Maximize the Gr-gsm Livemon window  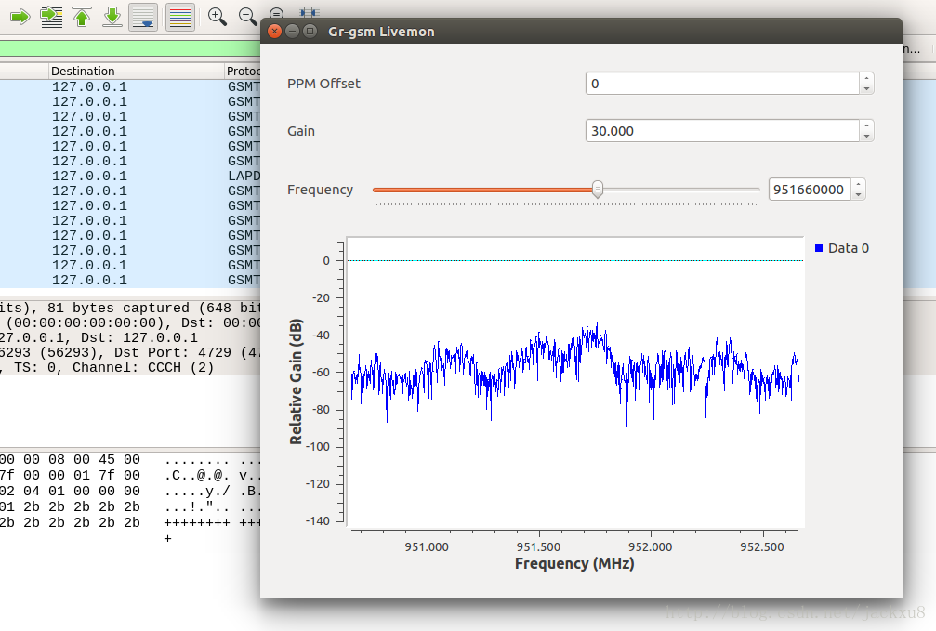pos(310,31)
